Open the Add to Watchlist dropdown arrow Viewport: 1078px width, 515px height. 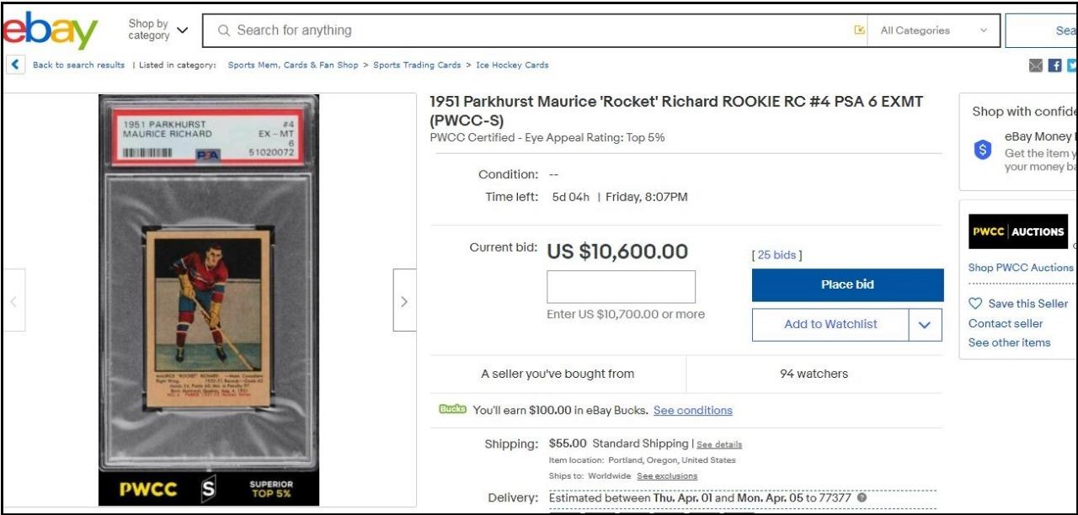click(x=925, y=325)
